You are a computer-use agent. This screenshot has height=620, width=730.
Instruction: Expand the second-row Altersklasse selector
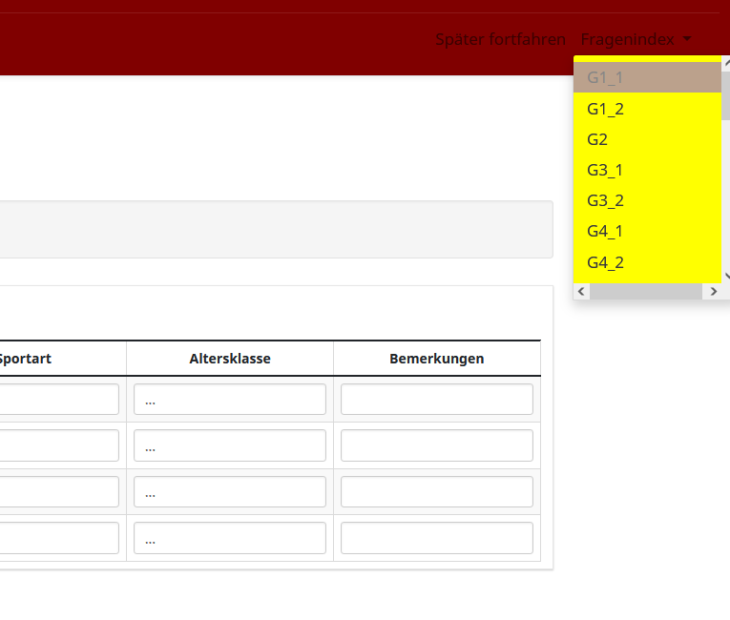[x=230, y=445]
